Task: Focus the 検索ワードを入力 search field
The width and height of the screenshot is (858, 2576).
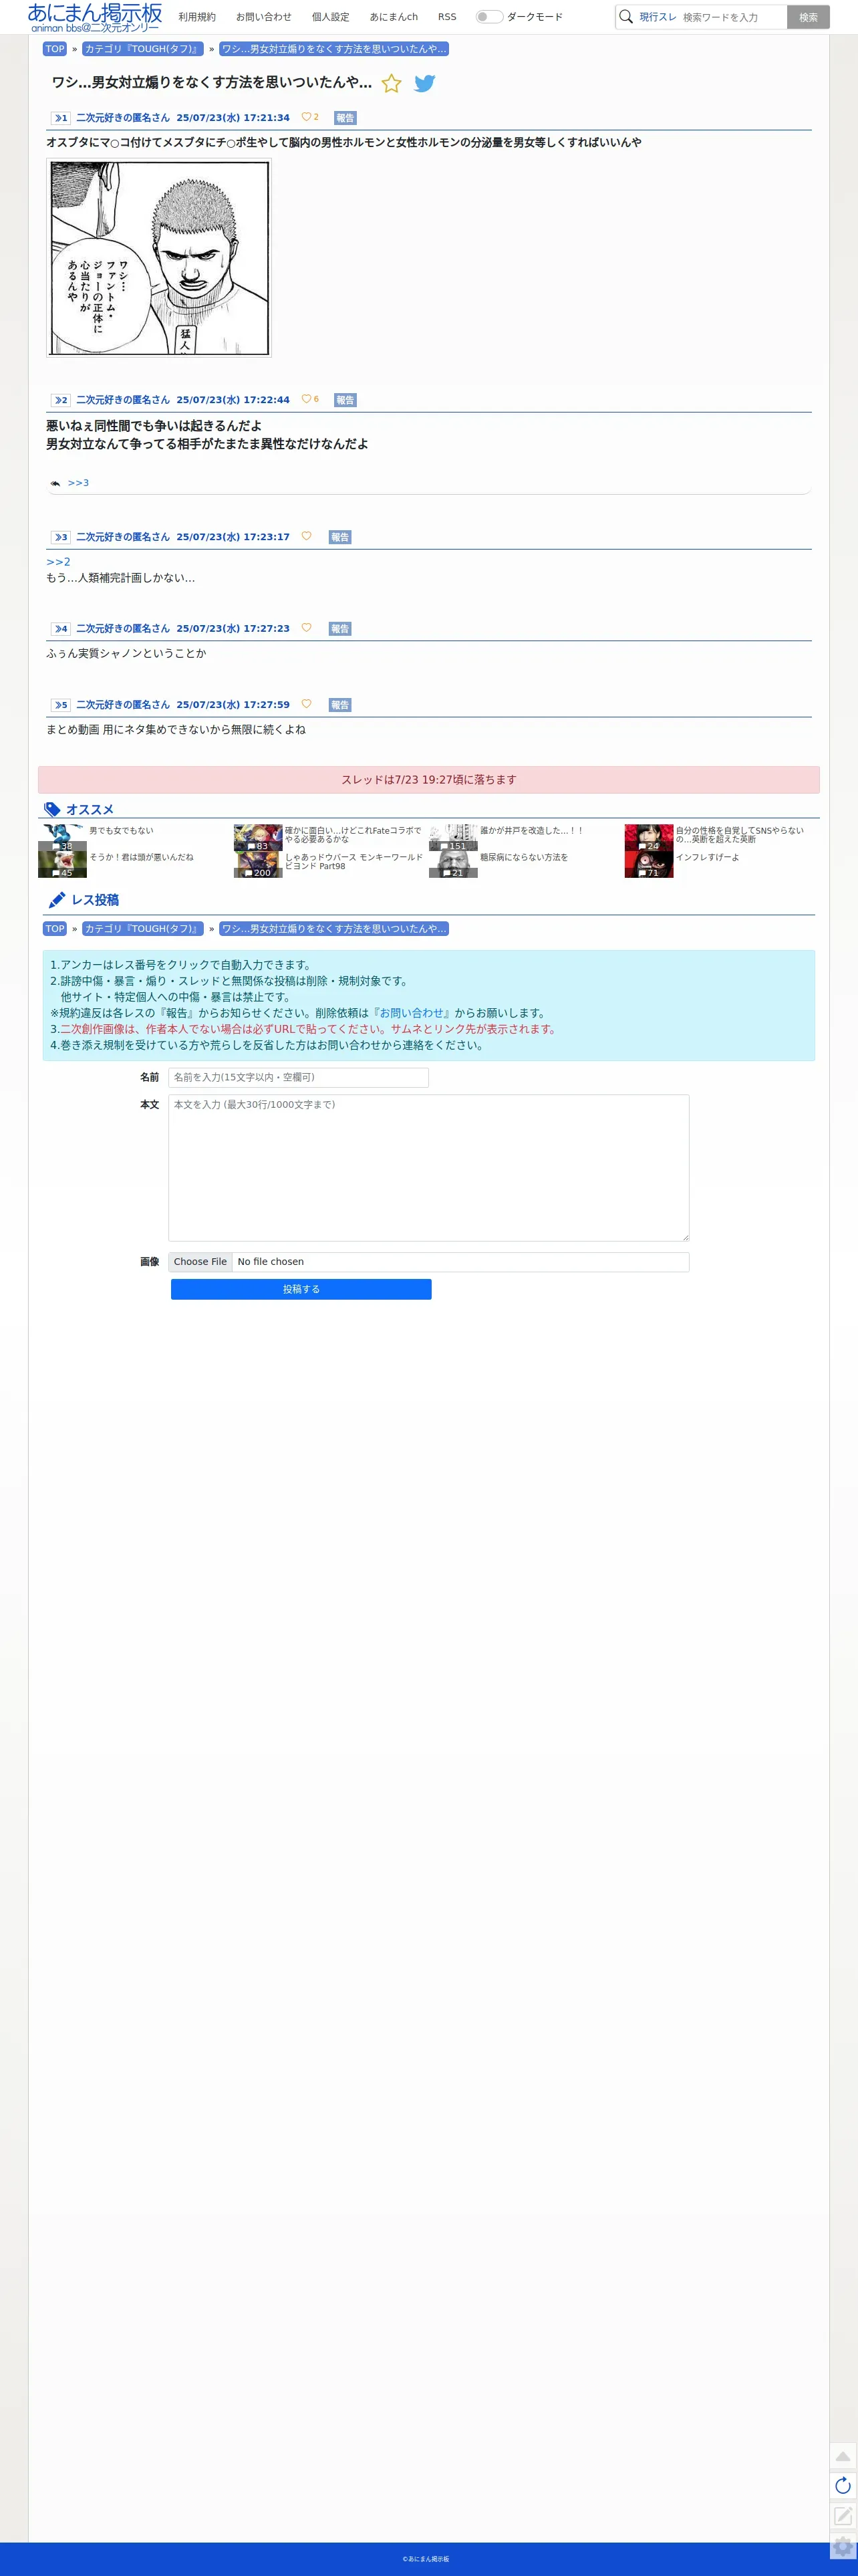Action: [x=733, y=17]
